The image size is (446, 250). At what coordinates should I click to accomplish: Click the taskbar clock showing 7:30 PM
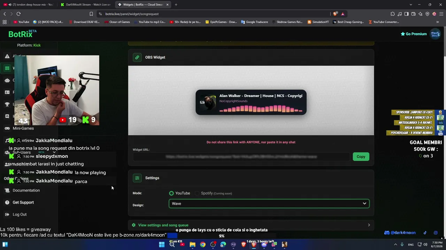(x=437, y=244)
